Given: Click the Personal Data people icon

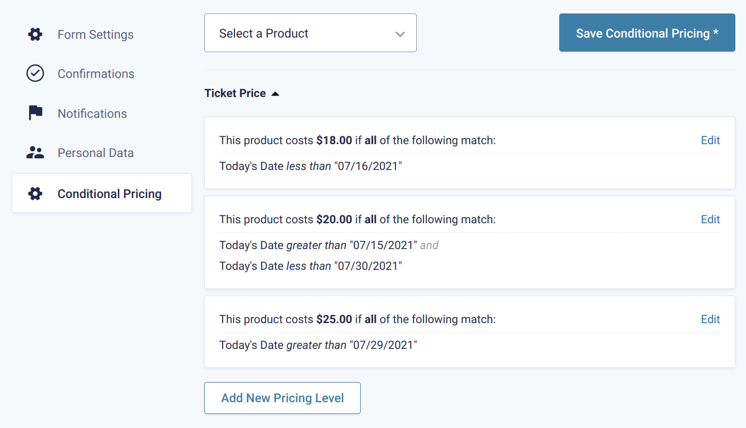Looking at the screenshot, I should (x=35, y=153).
